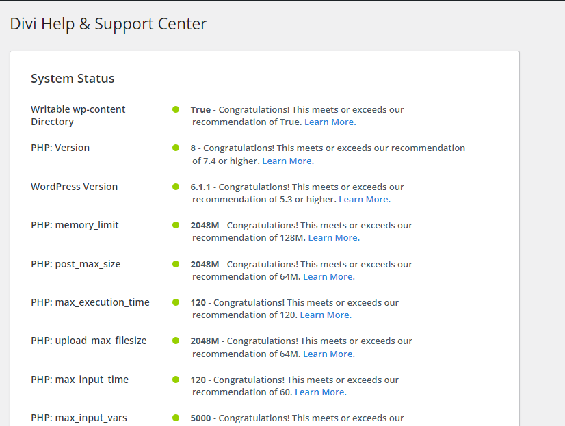Open Learn More link for PHP Version

pyautogui.click(x=288, y=161)
